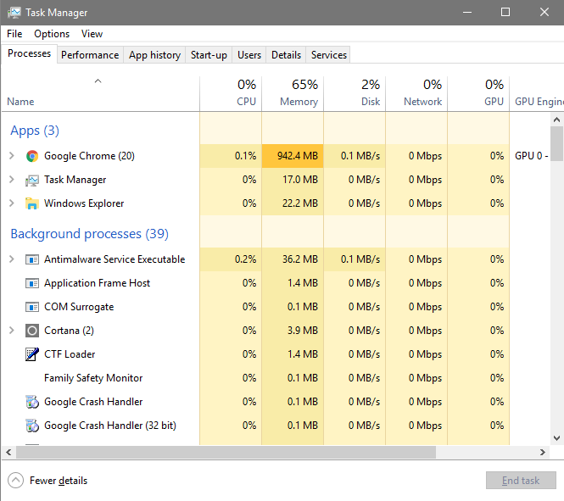Collapse view with Fewer details arrow
564x501 pixels.
click(15, 481)
